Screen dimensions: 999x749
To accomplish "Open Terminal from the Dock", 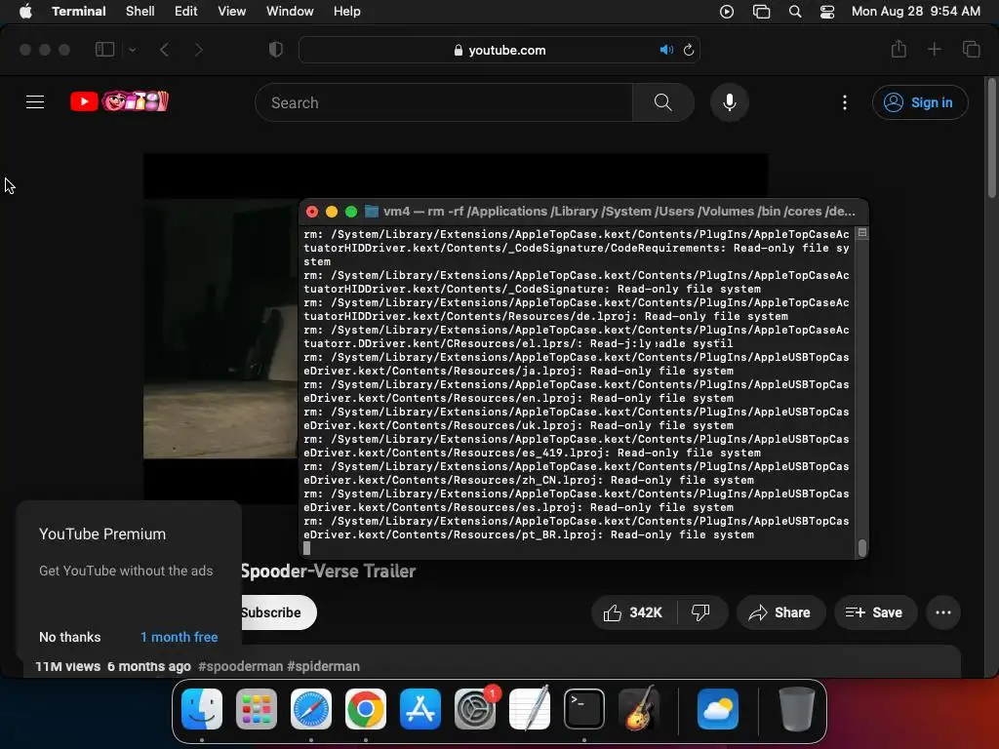I will tap(583, 708).
